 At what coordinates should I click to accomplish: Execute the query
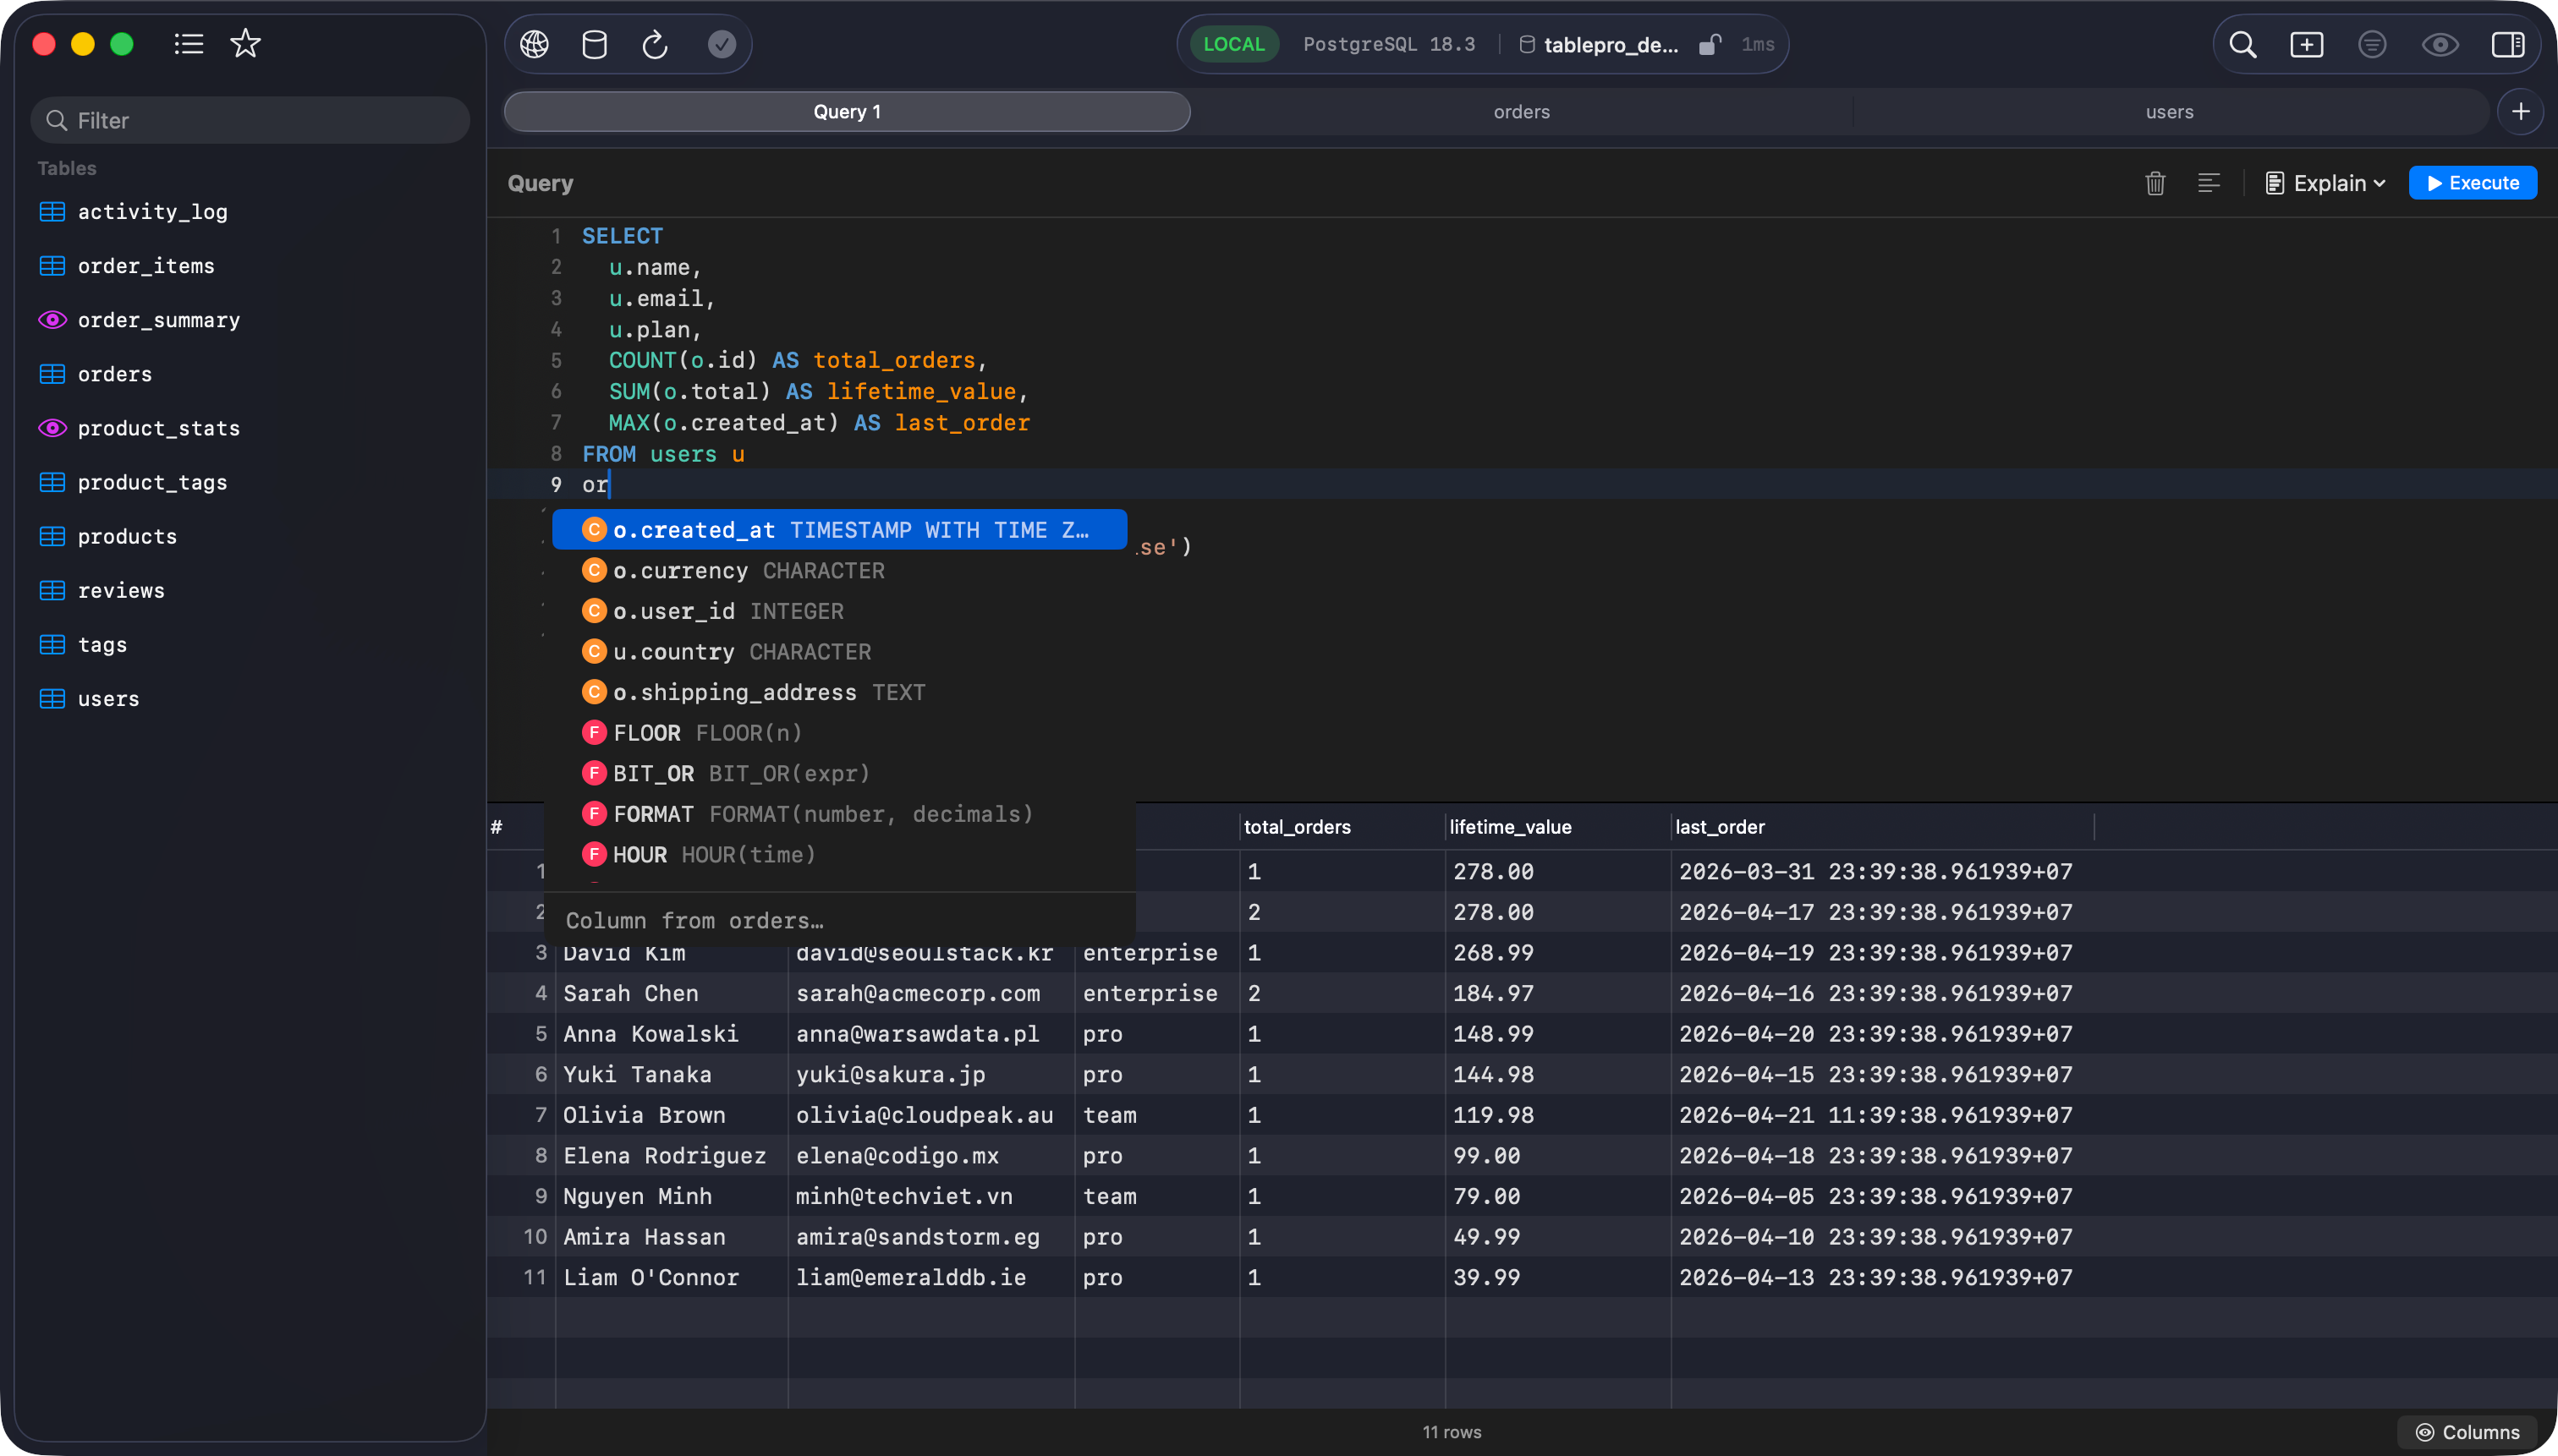pos(2471,183)
